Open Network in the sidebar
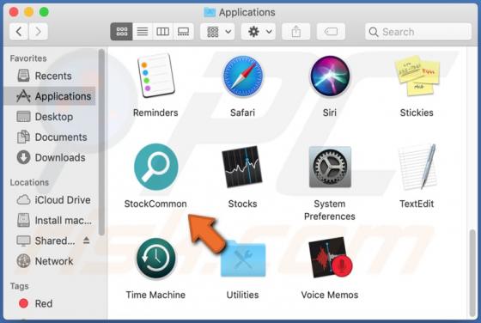 pyautogui.click(x=50, y=261)
